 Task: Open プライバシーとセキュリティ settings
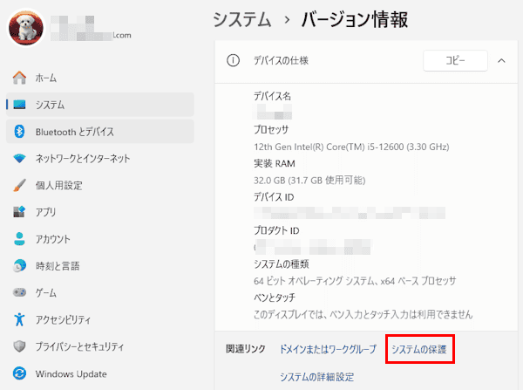tap(100, 346)
